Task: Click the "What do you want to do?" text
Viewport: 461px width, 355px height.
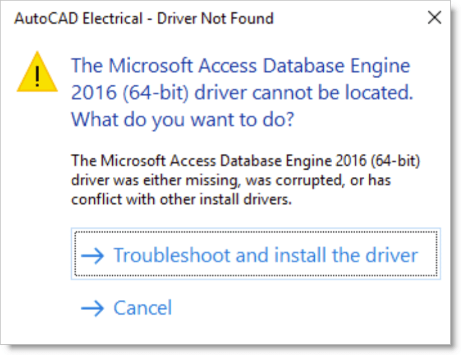Action: tap(182, 119)
